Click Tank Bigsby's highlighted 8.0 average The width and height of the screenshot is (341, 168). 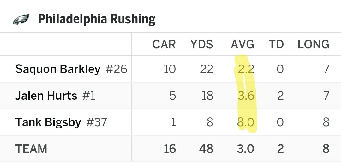tap(246, 122)
